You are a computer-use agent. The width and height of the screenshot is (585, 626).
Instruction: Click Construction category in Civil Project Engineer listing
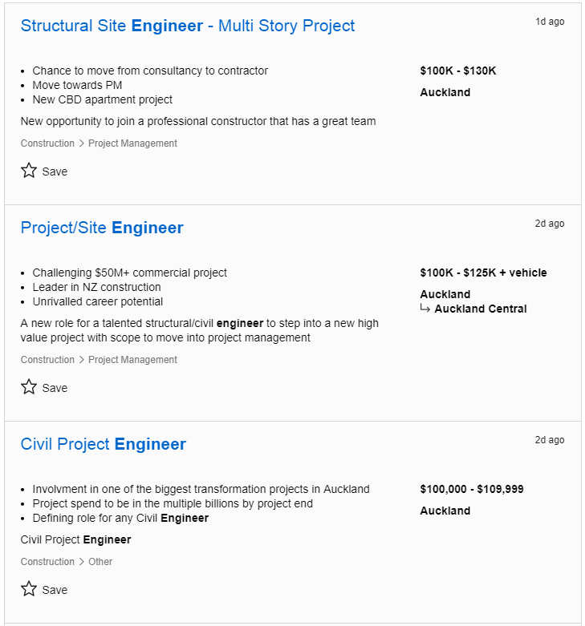coord(47,562)
